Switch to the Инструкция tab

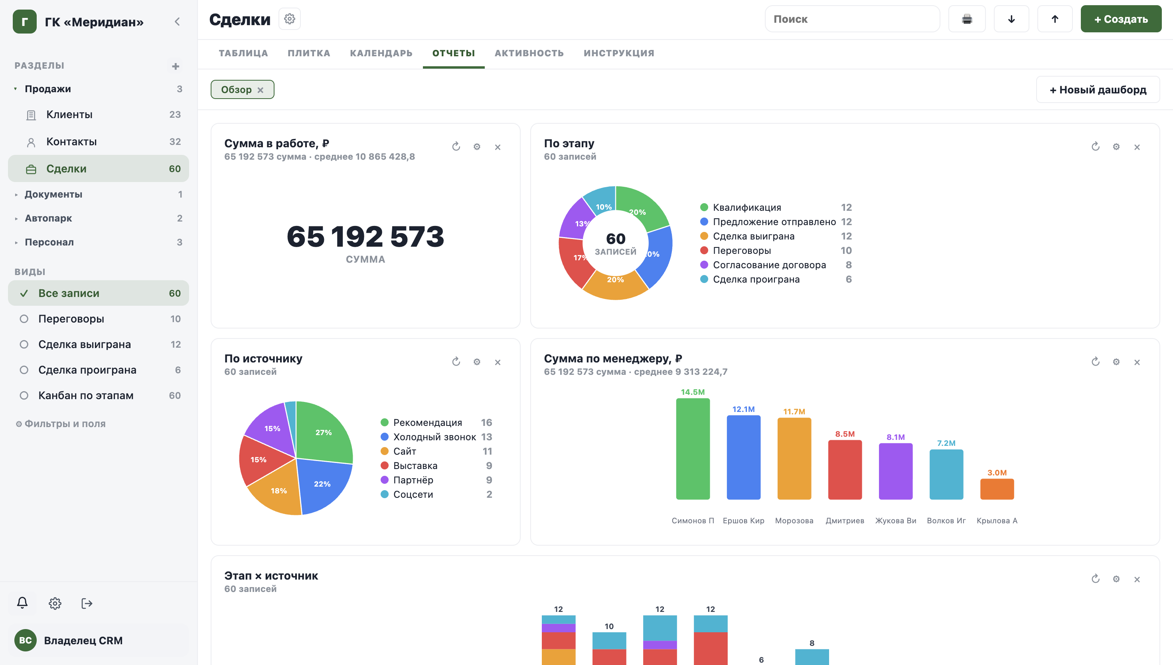(619, 53)
